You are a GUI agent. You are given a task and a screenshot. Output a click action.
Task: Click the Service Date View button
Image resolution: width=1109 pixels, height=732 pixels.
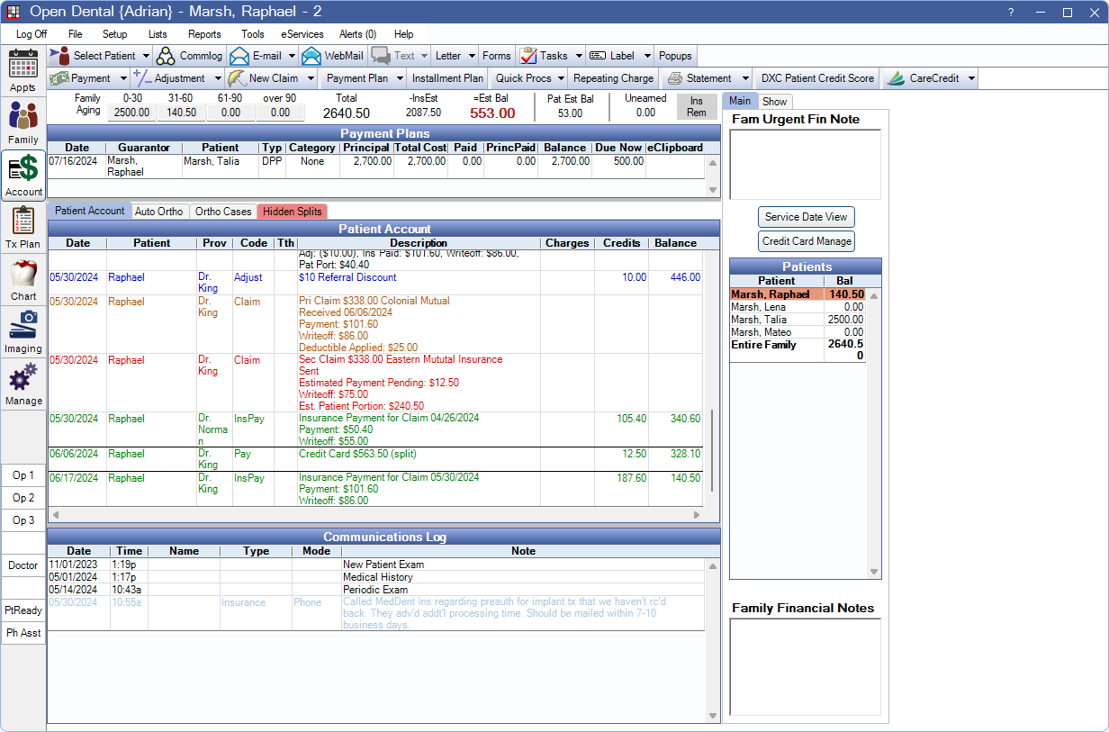[807, 217]
